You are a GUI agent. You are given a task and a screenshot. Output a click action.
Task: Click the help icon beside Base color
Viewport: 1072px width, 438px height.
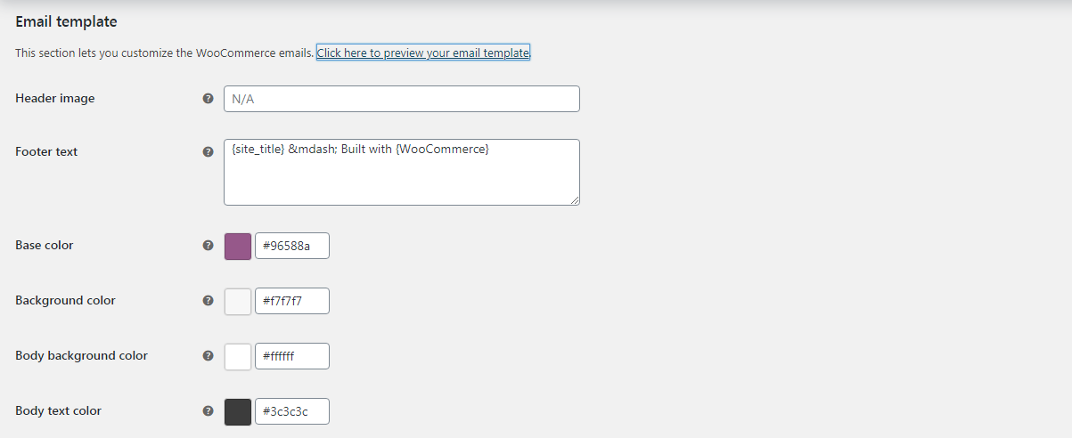tap(208, 246)
